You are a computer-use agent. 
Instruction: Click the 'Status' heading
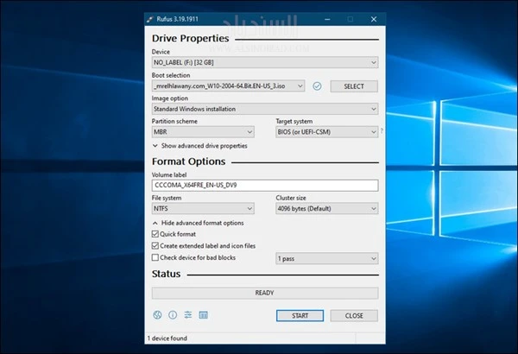pyautogui.click(x=166, y=274)
